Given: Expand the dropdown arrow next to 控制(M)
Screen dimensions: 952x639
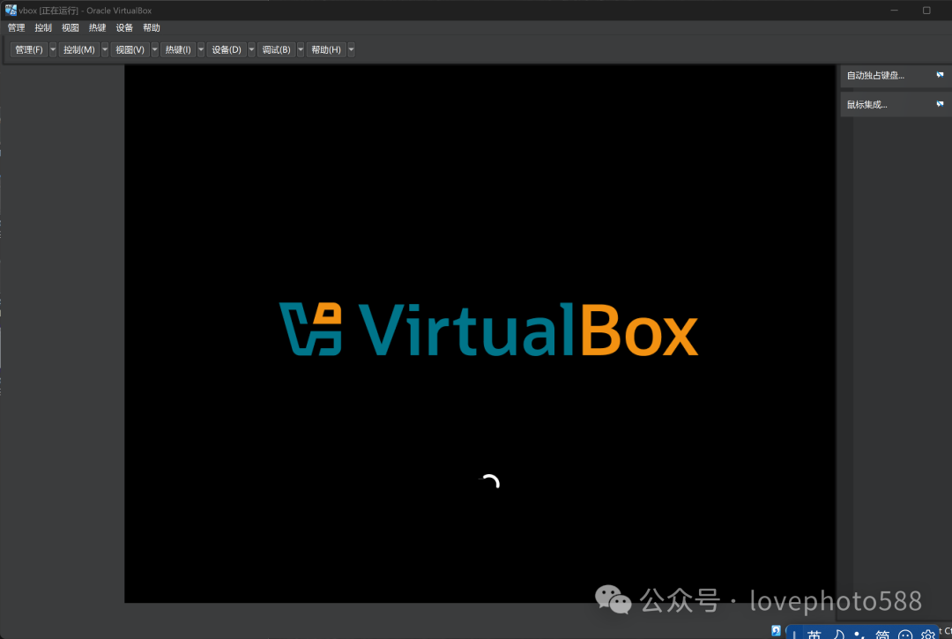Looking at the screenshot, I should [105, 49].
